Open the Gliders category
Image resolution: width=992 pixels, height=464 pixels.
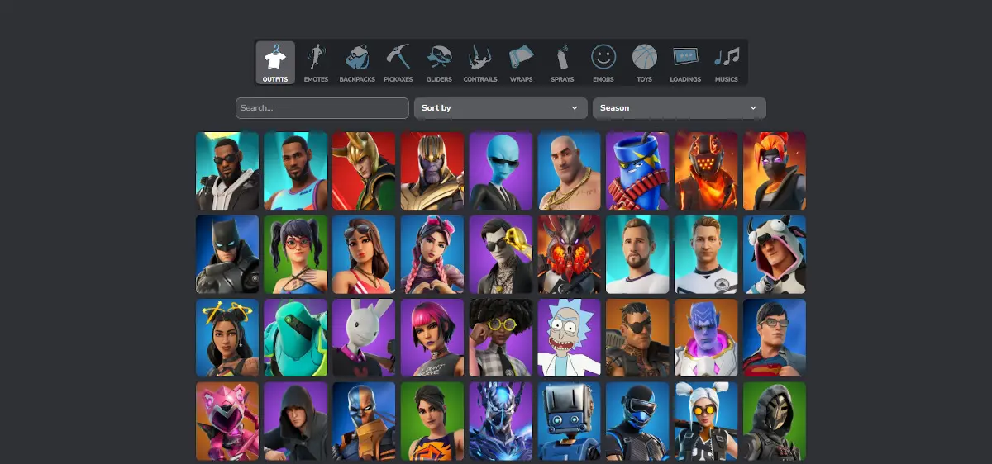439,63
